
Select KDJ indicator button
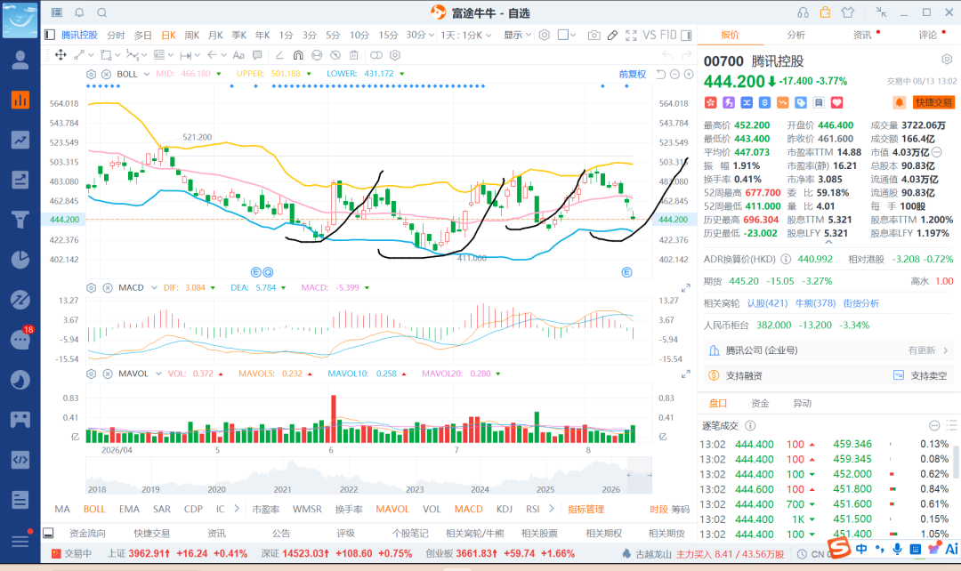505,509
